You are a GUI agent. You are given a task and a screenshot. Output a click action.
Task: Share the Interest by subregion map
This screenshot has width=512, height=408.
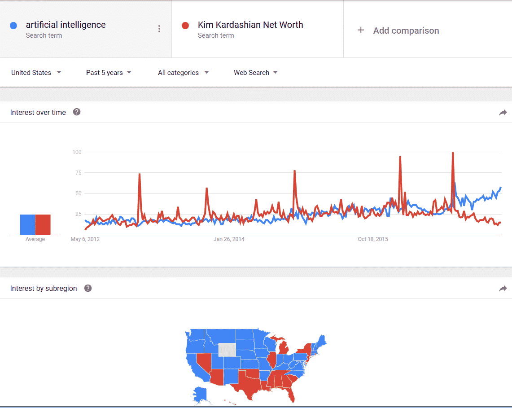[503, 289]
